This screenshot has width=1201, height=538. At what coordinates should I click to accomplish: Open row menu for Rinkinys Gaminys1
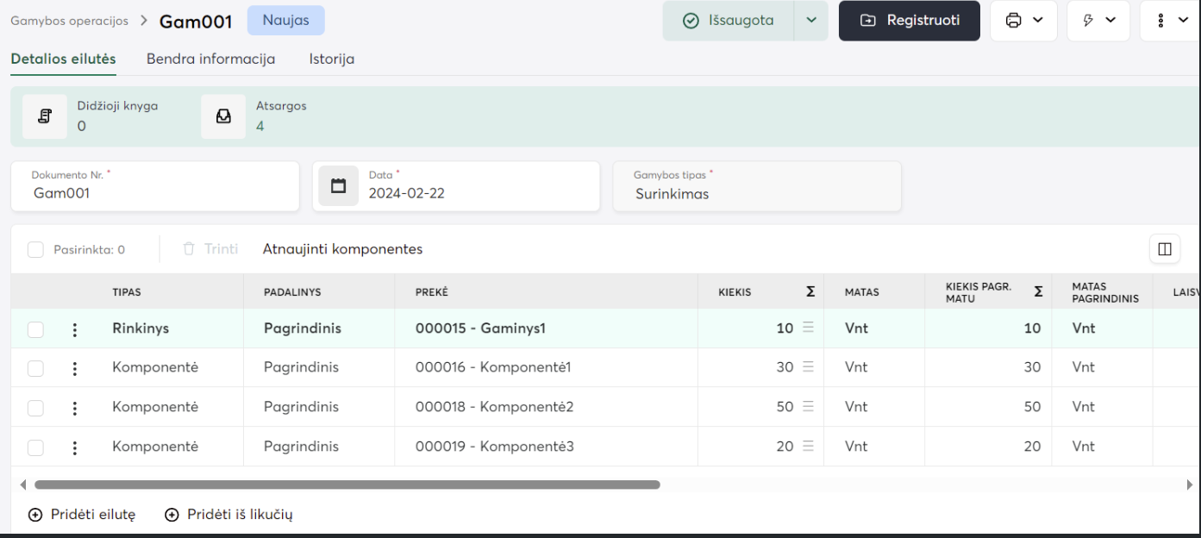(75, 329)
